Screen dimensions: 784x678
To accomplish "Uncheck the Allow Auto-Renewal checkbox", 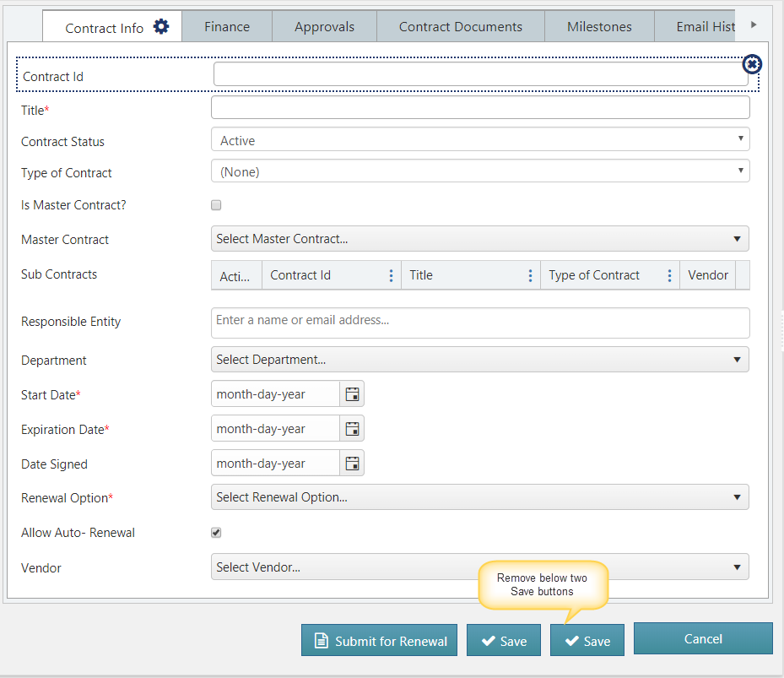I will 216,533.
